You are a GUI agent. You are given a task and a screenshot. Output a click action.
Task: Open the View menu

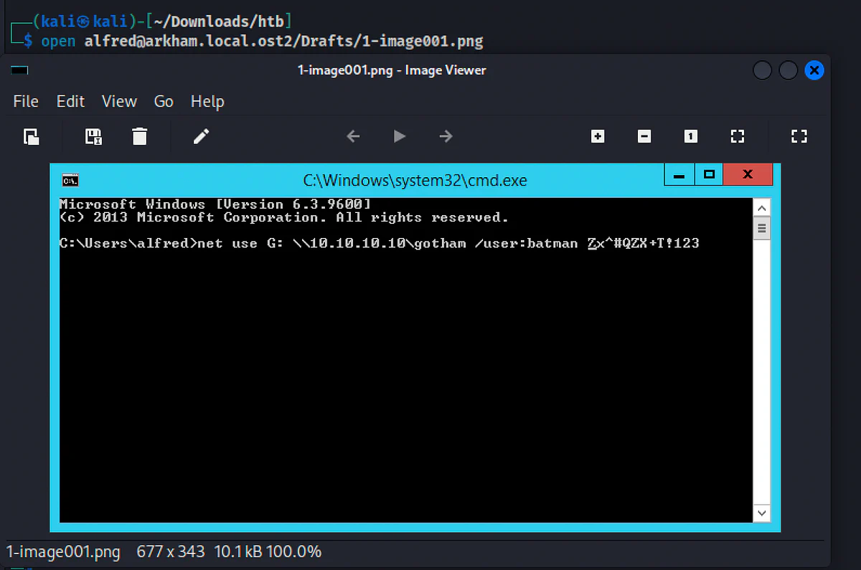pyautogui.click(x=119, y=102)
